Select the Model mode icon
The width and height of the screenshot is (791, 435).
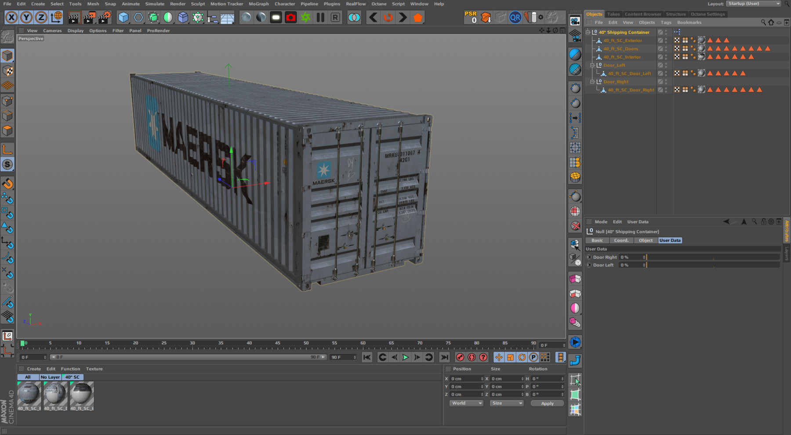7,56
